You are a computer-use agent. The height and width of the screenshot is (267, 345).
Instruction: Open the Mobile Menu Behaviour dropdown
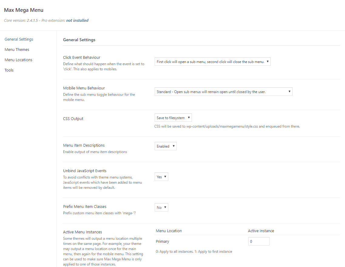point(223,92)
